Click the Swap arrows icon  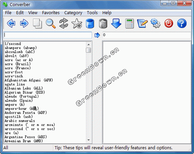pos(64,23)
